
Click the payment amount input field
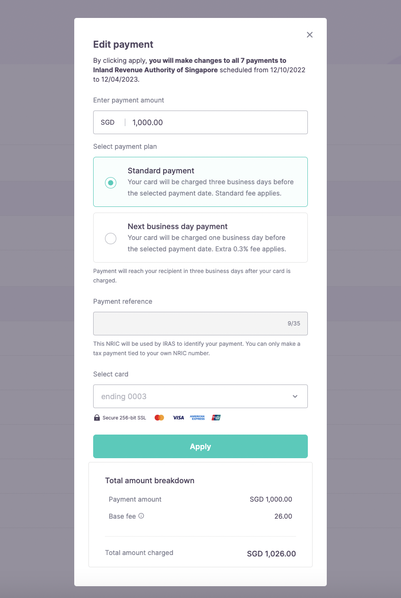(218, 122)
